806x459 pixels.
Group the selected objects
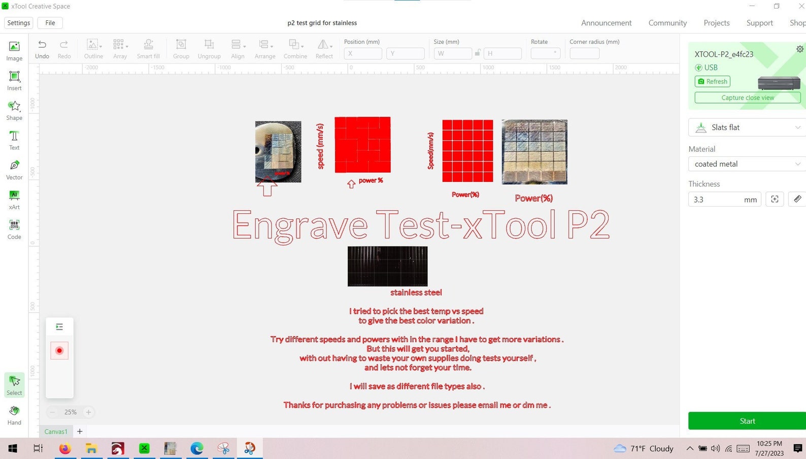pyautogui.click(x=181, y=49)
